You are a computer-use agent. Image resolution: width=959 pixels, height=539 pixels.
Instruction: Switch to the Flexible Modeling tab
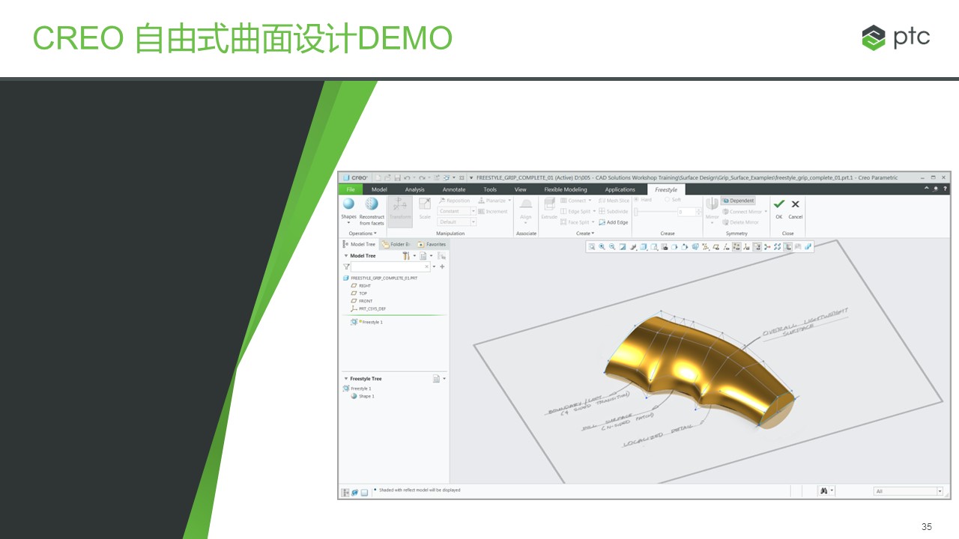coord(566,189)
